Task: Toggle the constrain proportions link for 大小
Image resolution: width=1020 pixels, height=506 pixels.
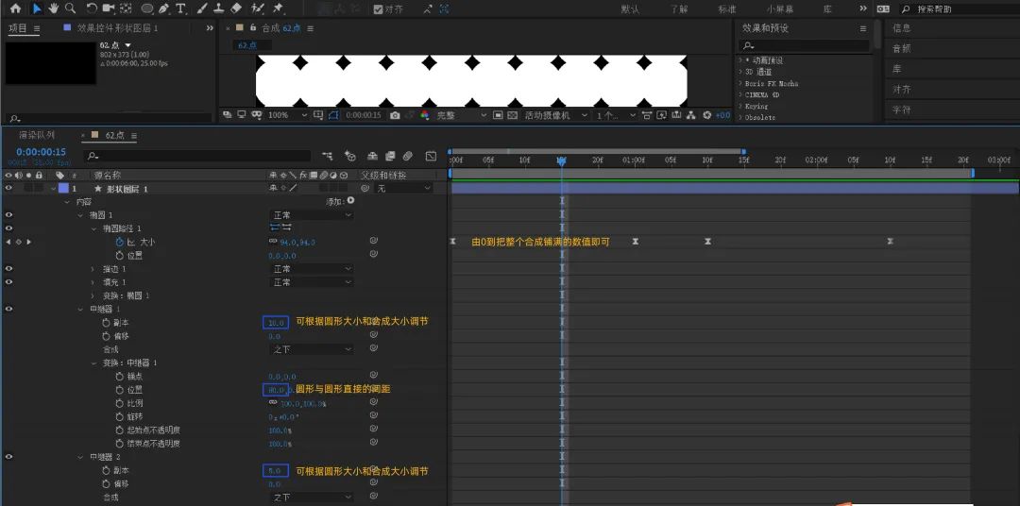Action: click(273, 242)
